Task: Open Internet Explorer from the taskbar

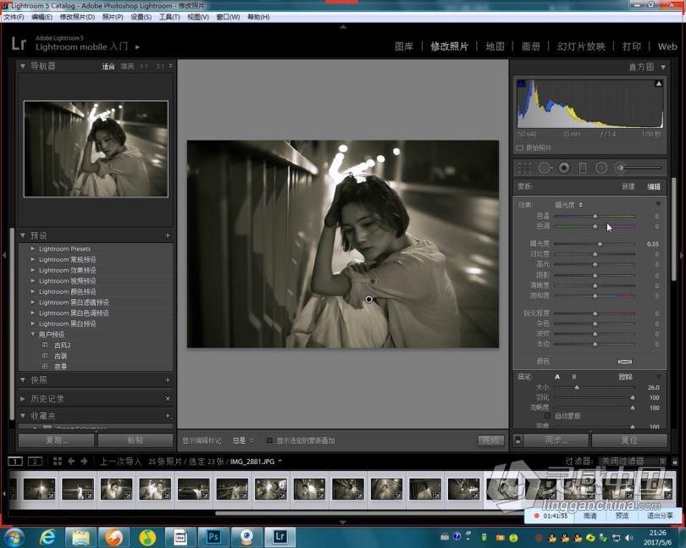Action: 47,537
